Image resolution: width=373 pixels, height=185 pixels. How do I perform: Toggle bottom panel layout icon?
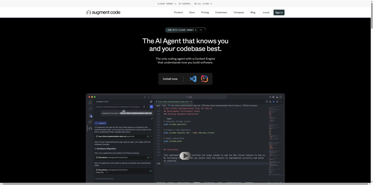[x=277, y=97]
